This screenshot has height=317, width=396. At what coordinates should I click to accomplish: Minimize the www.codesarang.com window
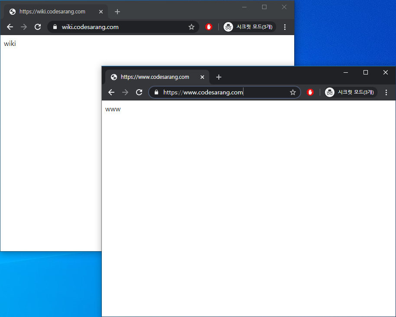(x=346, y=72)
